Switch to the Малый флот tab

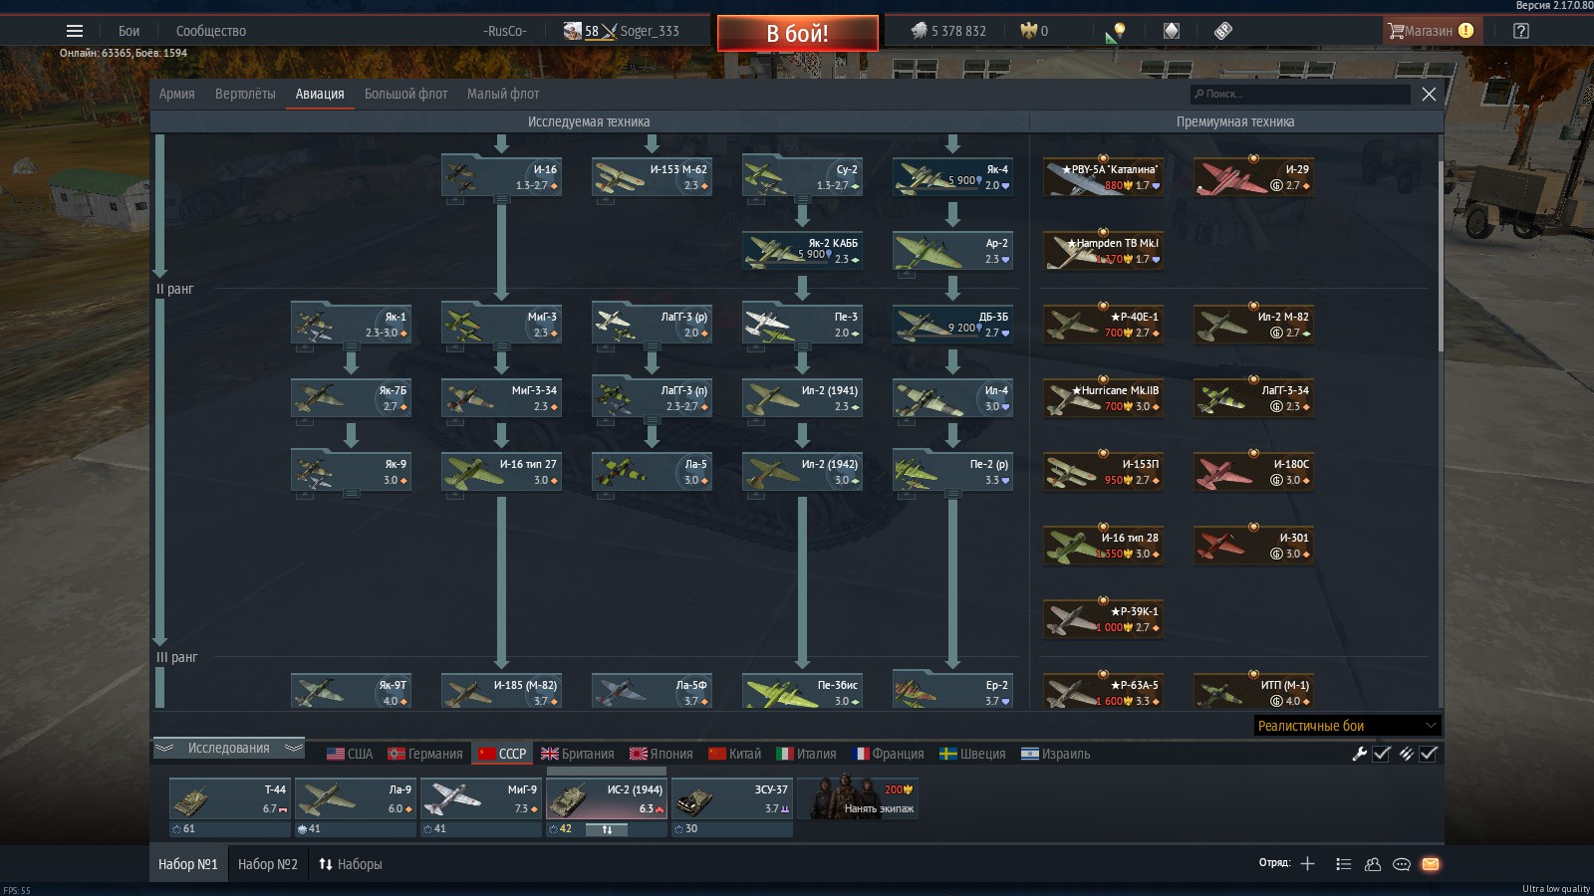coord(503,94)
